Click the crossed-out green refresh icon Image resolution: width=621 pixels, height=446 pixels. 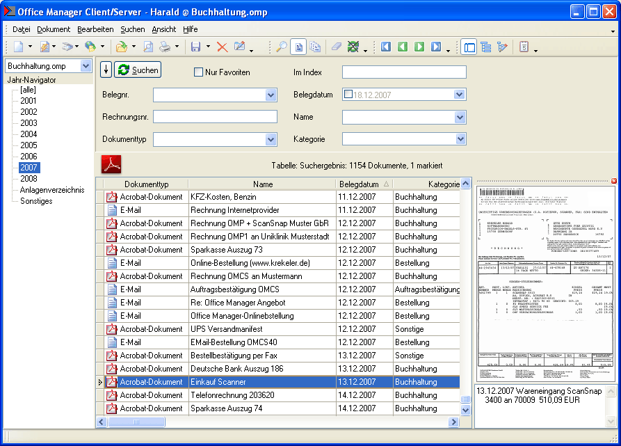pyautogui.click(x=353, y=47)
